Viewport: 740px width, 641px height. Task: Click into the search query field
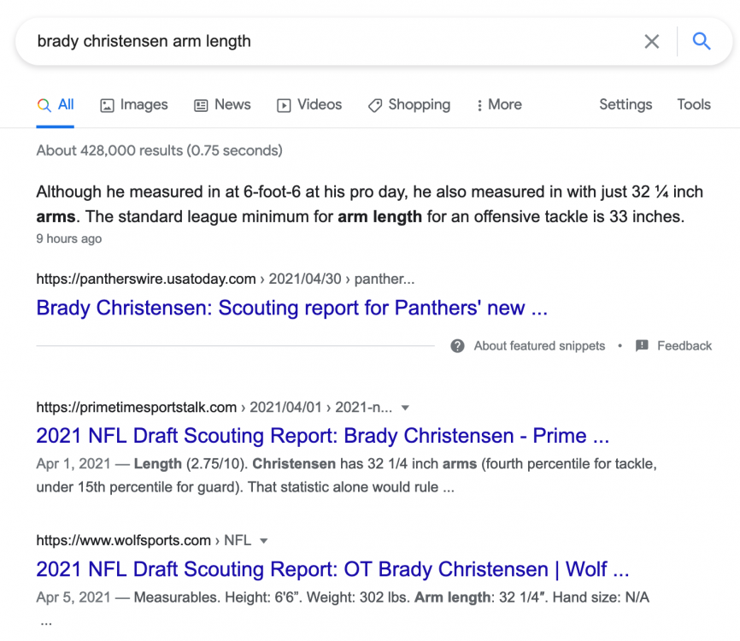(325, 41)
